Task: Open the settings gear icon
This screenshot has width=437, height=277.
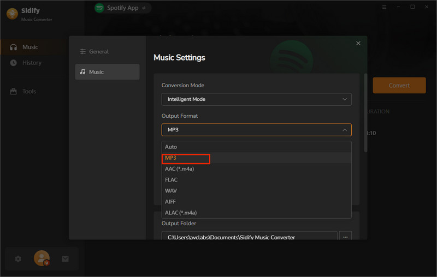Action: point(18,259)
